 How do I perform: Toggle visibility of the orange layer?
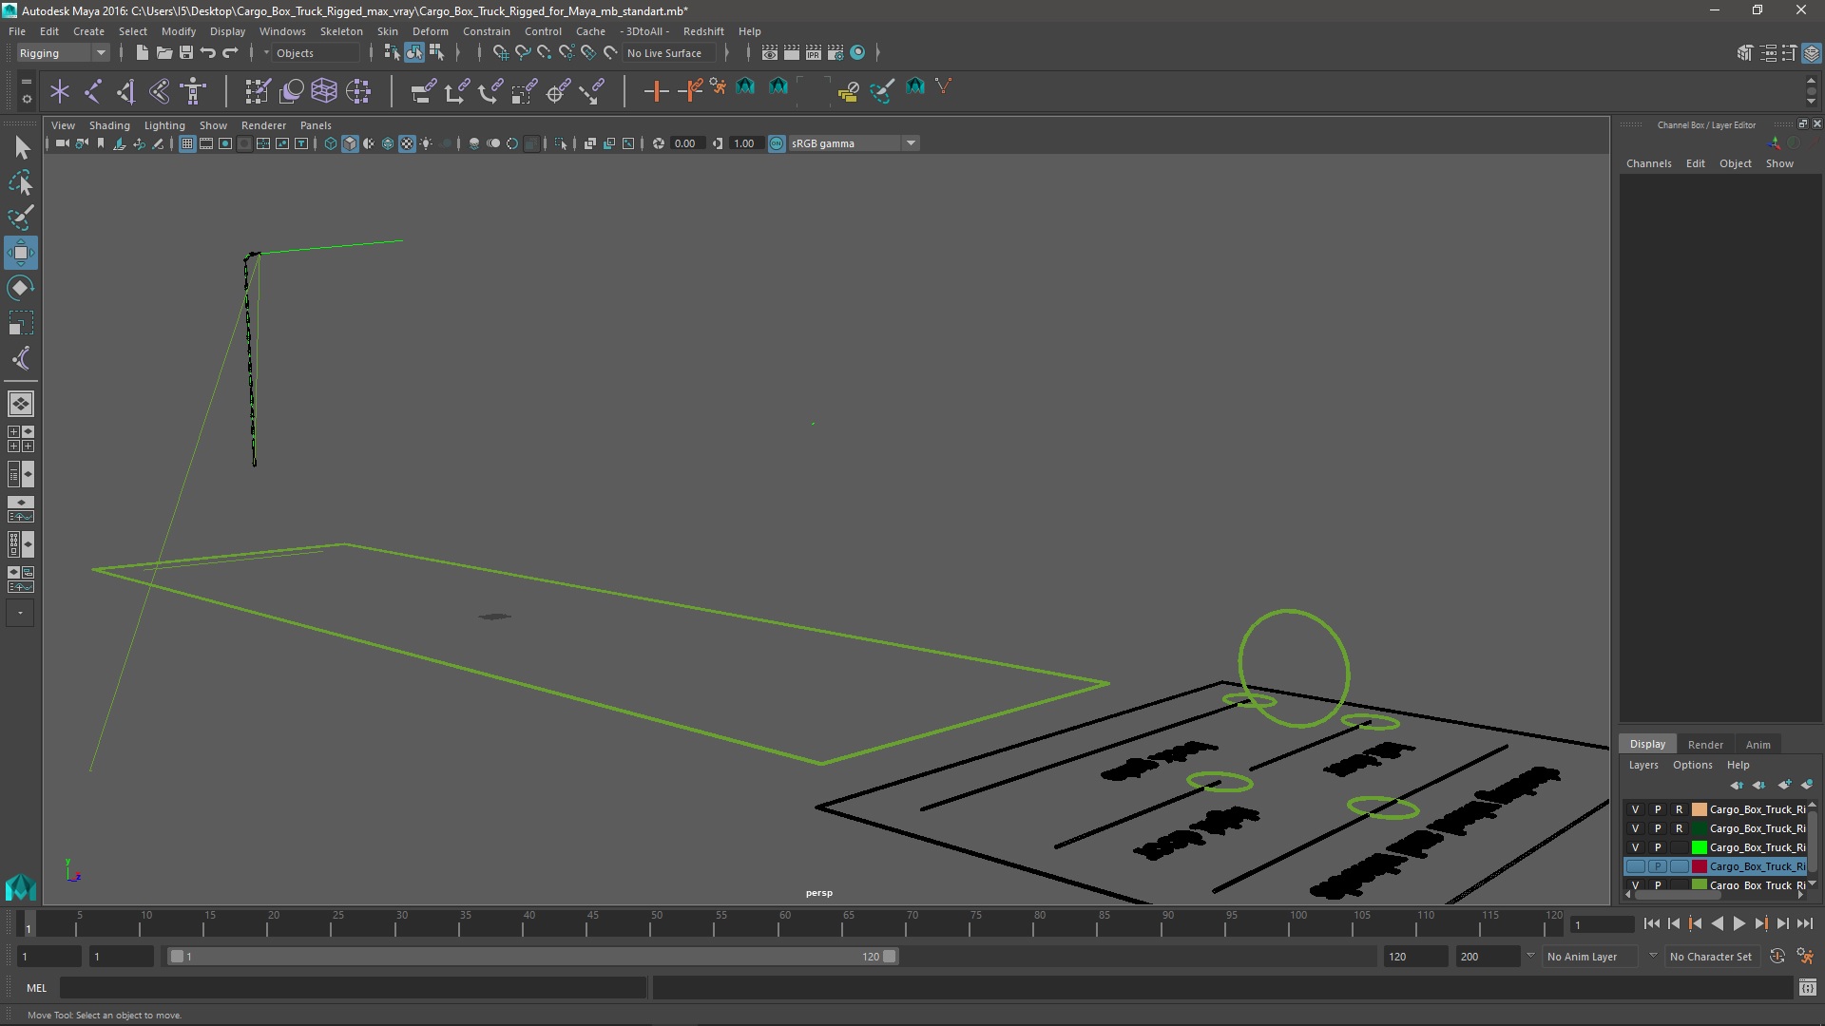(x=1635, y=809)
